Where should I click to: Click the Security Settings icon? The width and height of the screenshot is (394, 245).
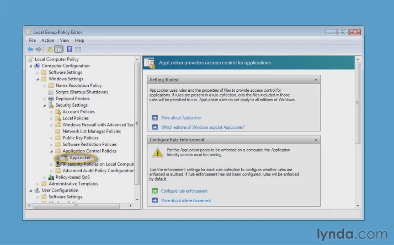[x=51, y=105]
